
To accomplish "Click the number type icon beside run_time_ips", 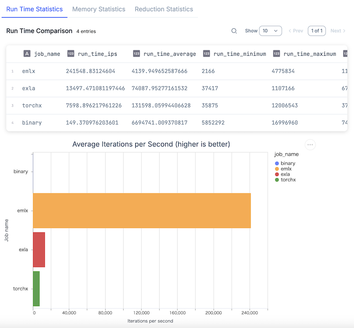I will (71, 54).
